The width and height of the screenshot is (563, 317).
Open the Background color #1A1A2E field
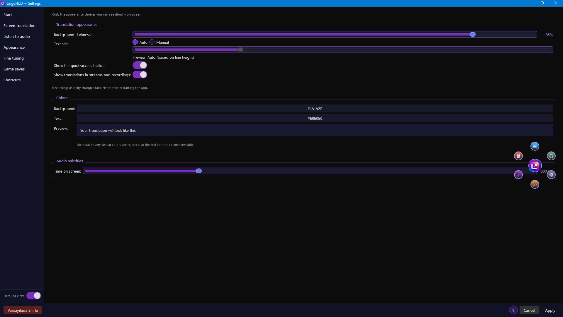(x=315, y=109)
